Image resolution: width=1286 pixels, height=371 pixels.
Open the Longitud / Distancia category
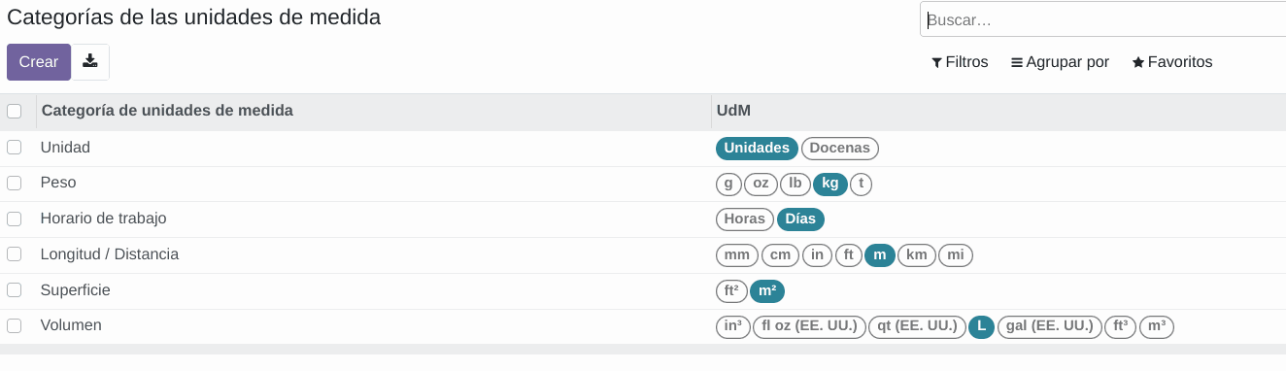pyautogui.click(x=109, y=254)
